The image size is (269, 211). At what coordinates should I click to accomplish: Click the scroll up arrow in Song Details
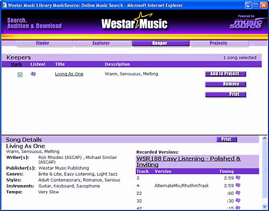(x=264, y=139)
